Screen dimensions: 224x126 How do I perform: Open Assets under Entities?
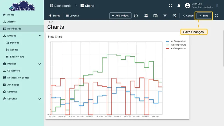click(x=22, y=50)
